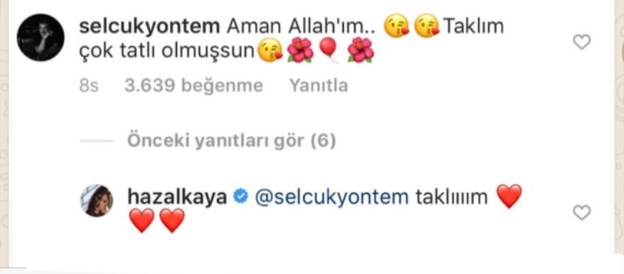Click the hibiscus flower before the balloon
The image size is (624, 274).
click(x=300, y=51)
